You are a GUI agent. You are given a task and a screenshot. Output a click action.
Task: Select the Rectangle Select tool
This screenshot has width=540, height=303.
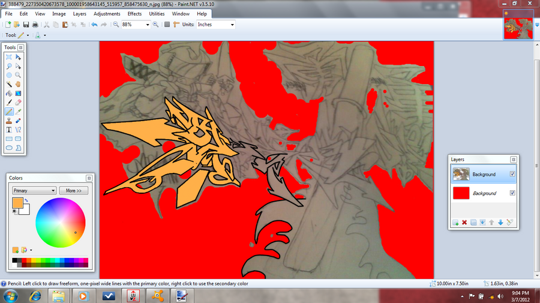tap(9, 57)
